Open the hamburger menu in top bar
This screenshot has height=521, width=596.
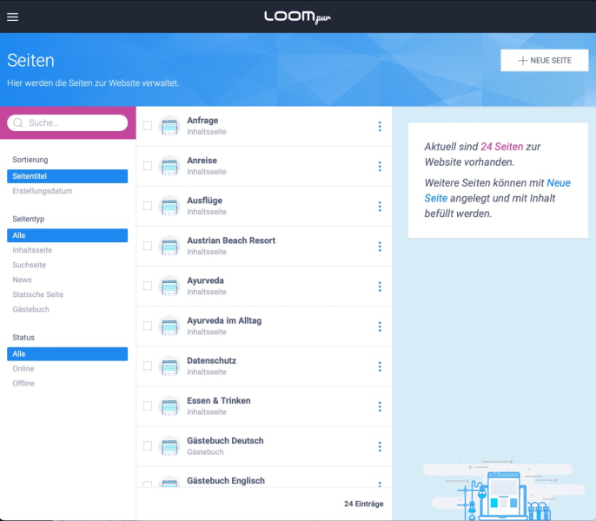point(12,16)
